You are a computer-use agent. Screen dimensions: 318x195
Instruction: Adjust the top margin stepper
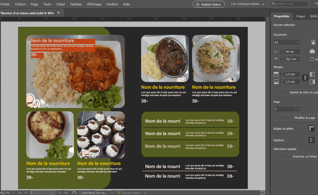tap(282, 74)
